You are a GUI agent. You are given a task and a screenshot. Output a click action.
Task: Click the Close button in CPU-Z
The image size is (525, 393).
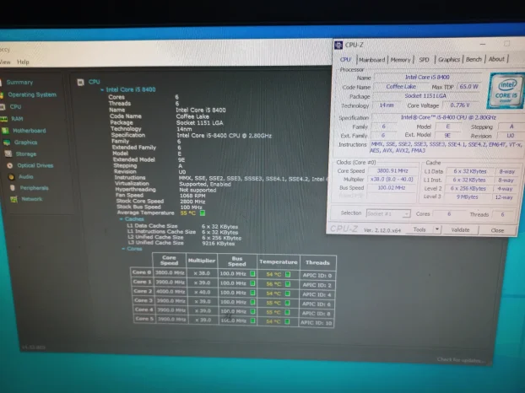coord(497,230)
